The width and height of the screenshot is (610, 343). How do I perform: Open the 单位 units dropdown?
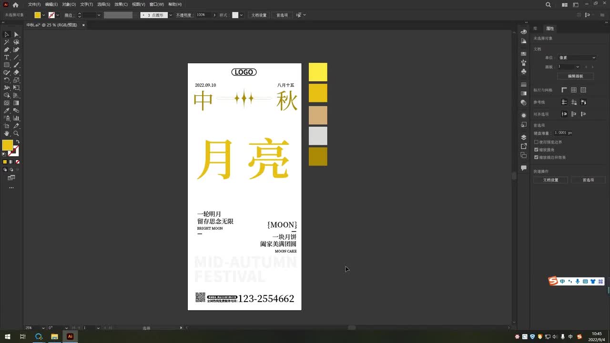click(x=577, y=58)
